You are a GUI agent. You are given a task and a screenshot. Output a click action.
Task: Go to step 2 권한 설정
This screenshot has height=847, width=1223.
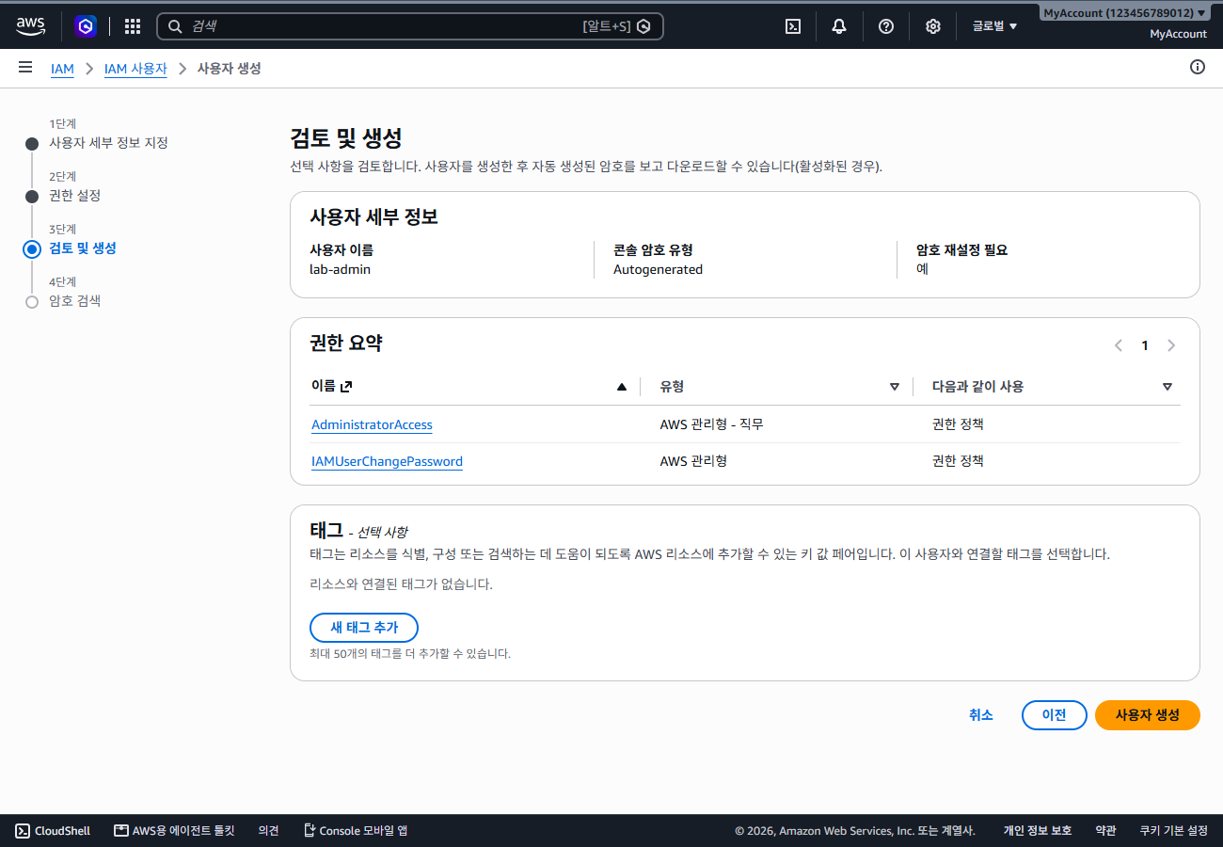[x=74, y=196]
